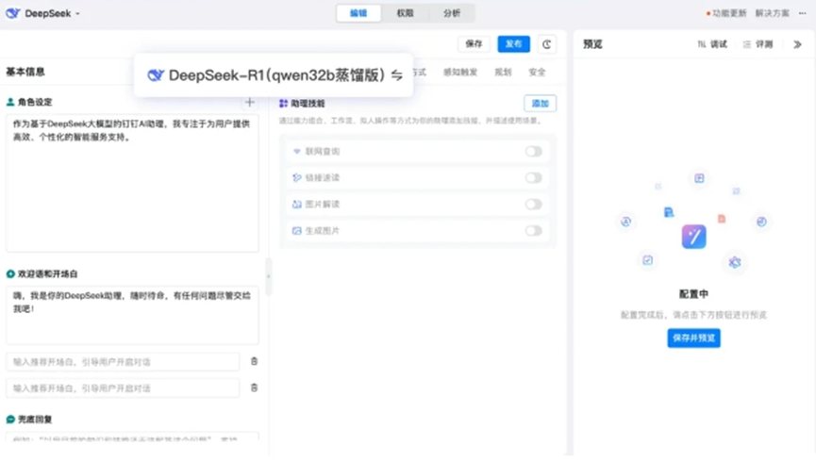816x462 pixels.
Task: Click the 预览 panel title
Action: [592, 44]
